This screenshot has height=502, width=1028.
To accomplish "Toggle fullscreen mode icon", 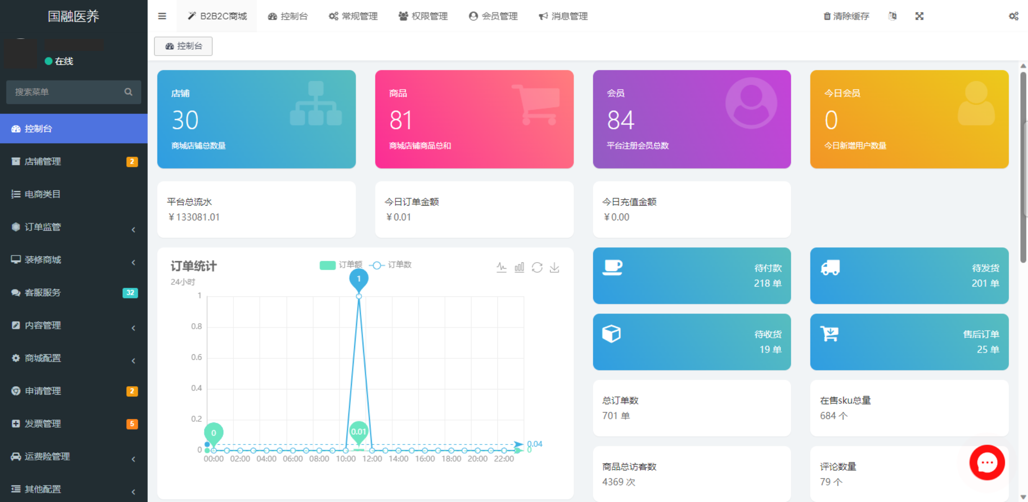I will 919,16.
